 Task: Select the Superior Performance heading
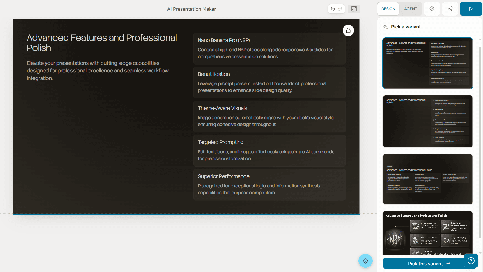coord(223,176)
